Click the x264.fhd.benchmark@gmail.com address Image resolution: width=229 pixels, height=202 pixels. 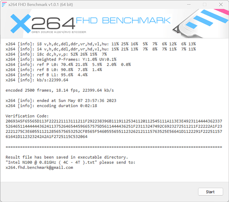39,167
